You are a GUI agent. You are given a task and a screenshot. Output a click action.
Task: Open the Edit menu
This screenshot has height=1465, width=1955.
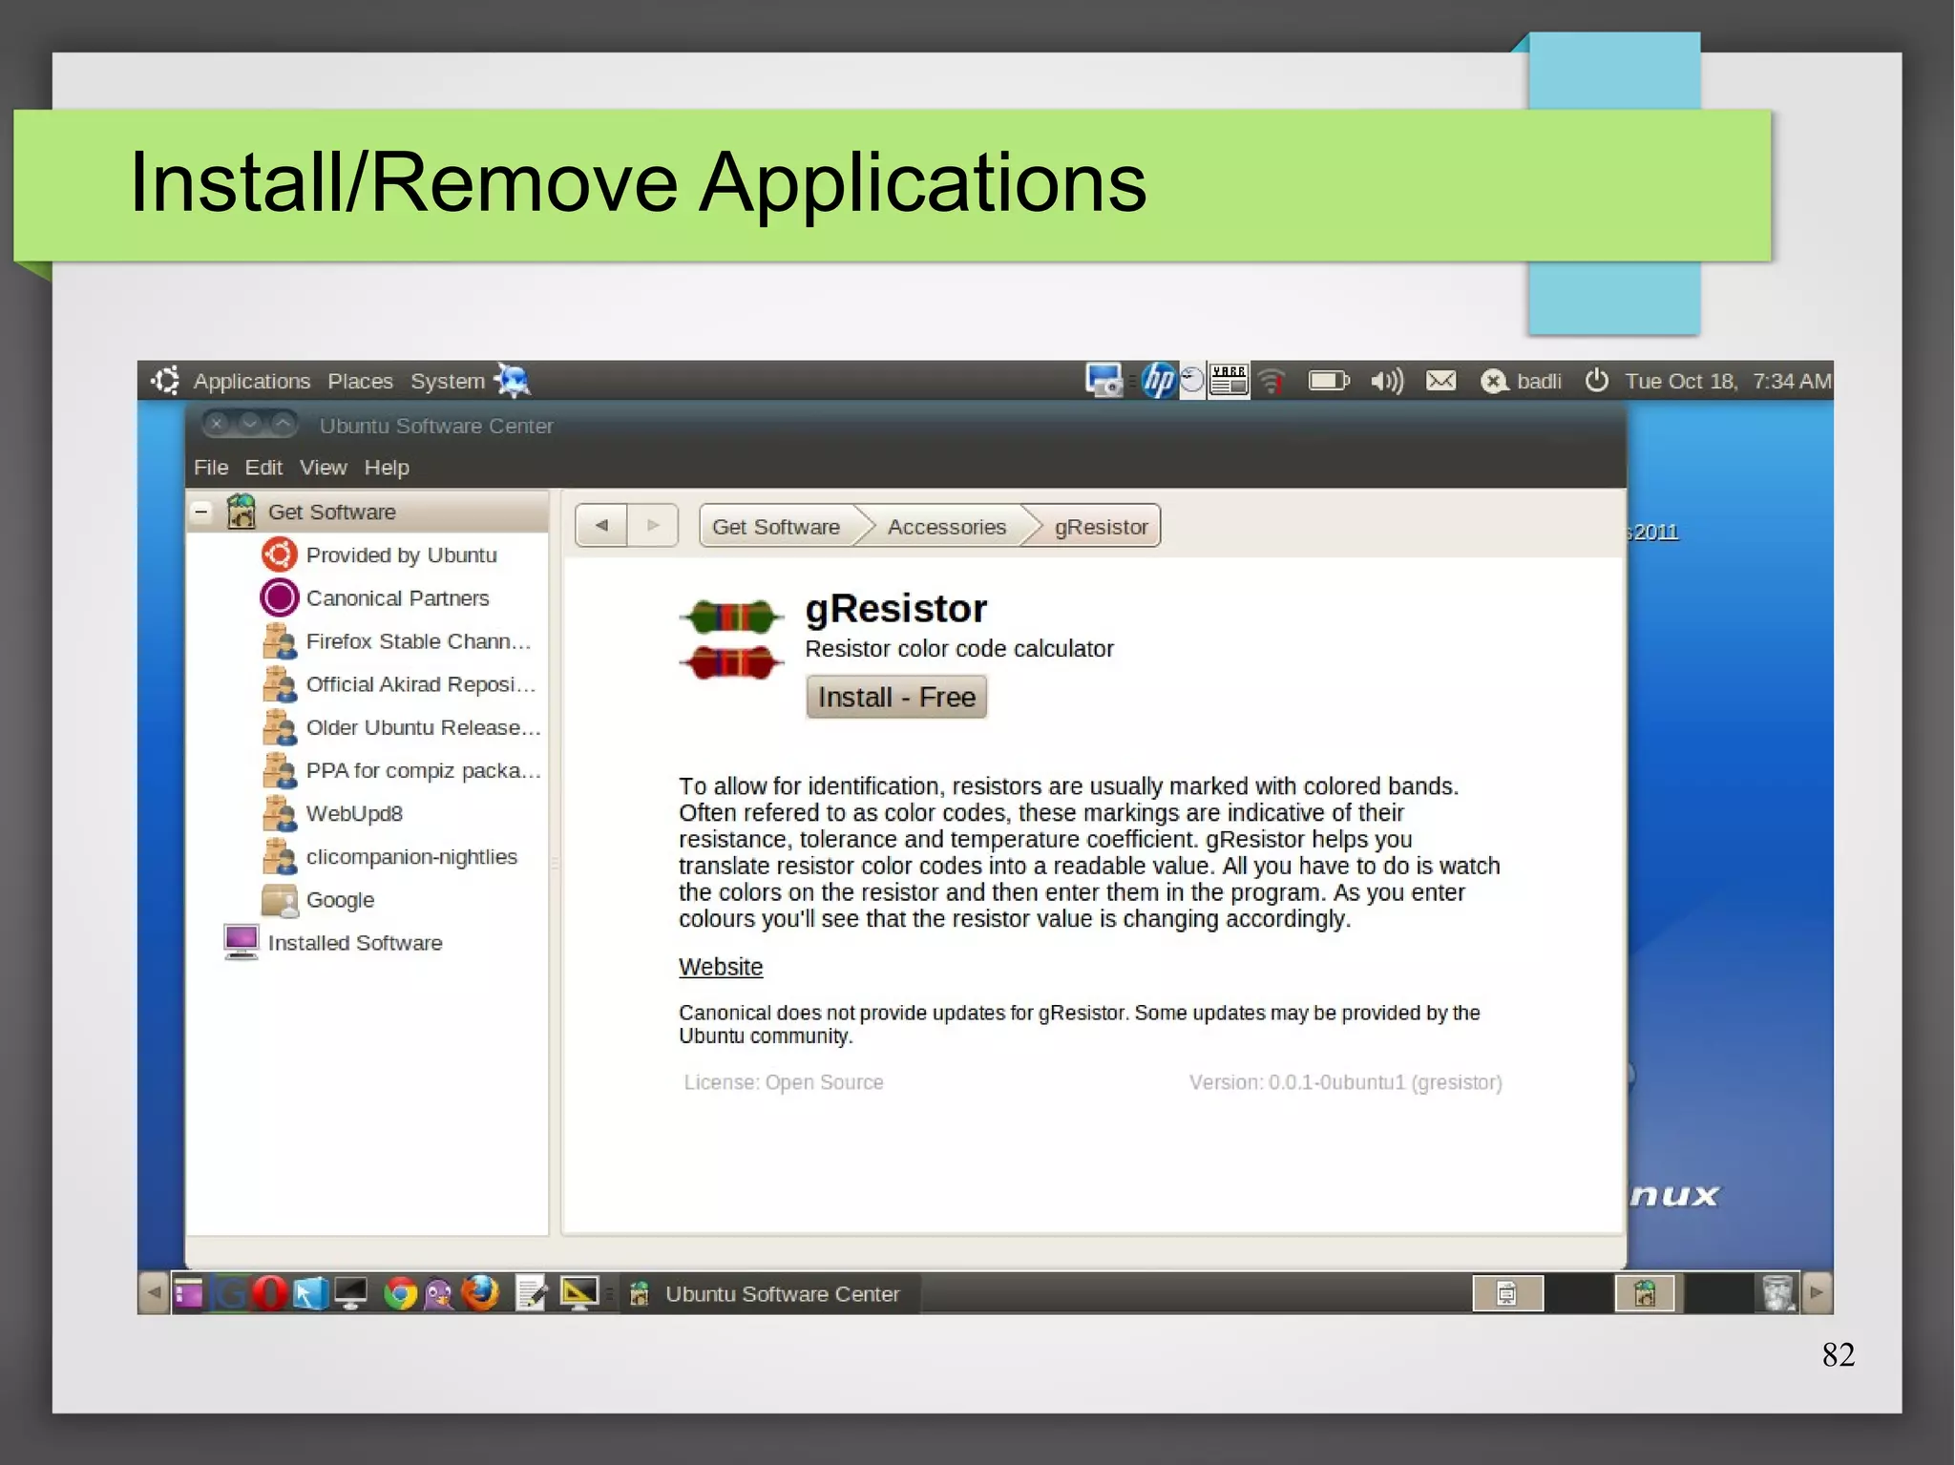263,468
